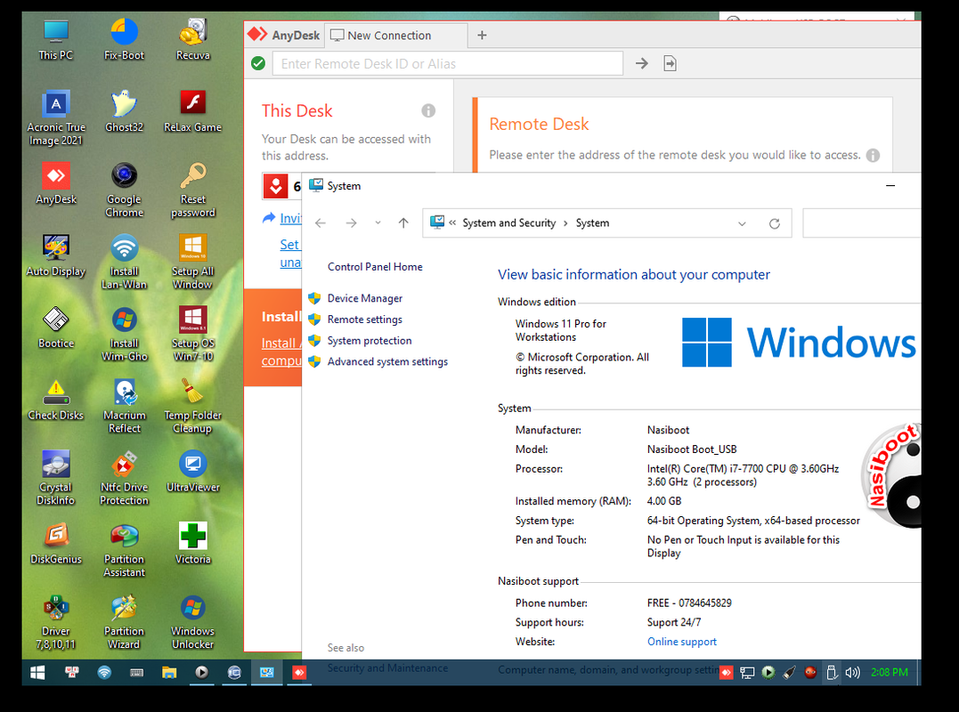The height and width of the screenshot is (712, 959).
Task: Open Recuva recovery desktop icon
Action: pyautogui.click(x=192, y=40)
